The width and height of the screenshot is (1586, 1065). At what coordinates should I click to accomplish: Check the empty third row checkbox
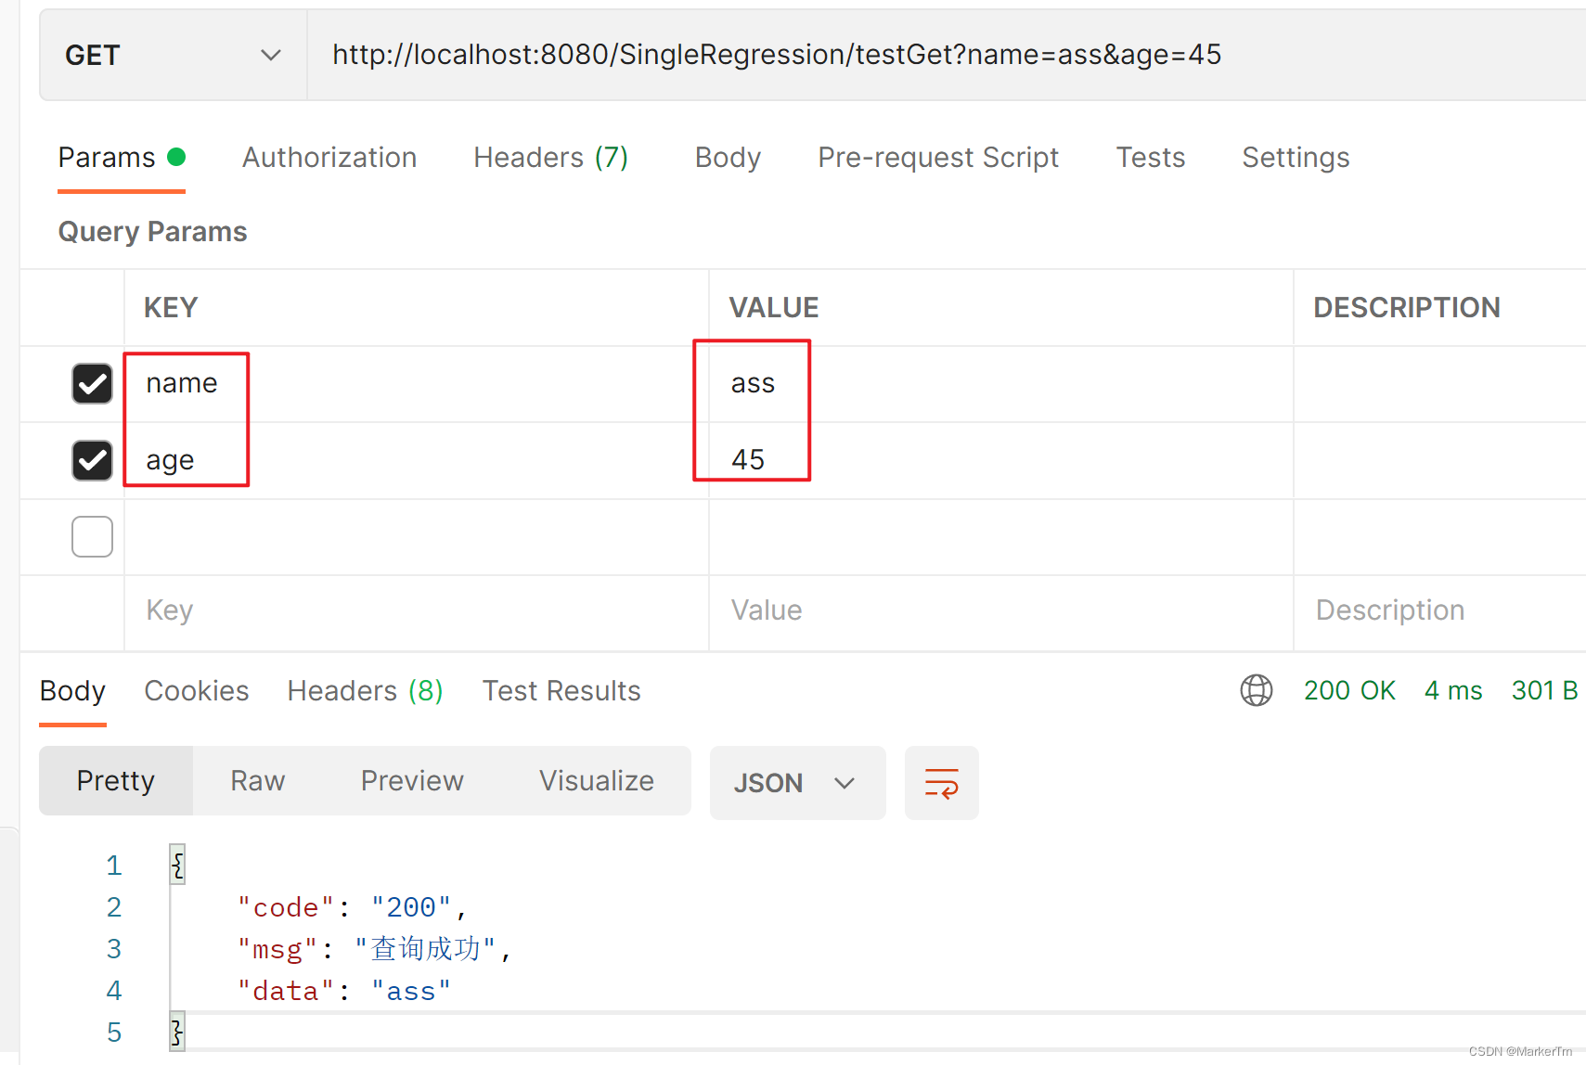(92, 536)
